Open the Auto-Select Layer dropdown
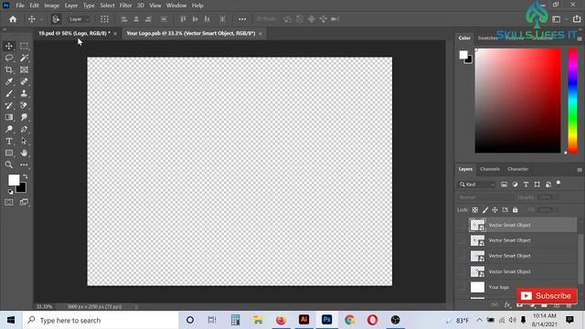Image resolution: width=585 pixels, height=329 pixels. point(79,19)
